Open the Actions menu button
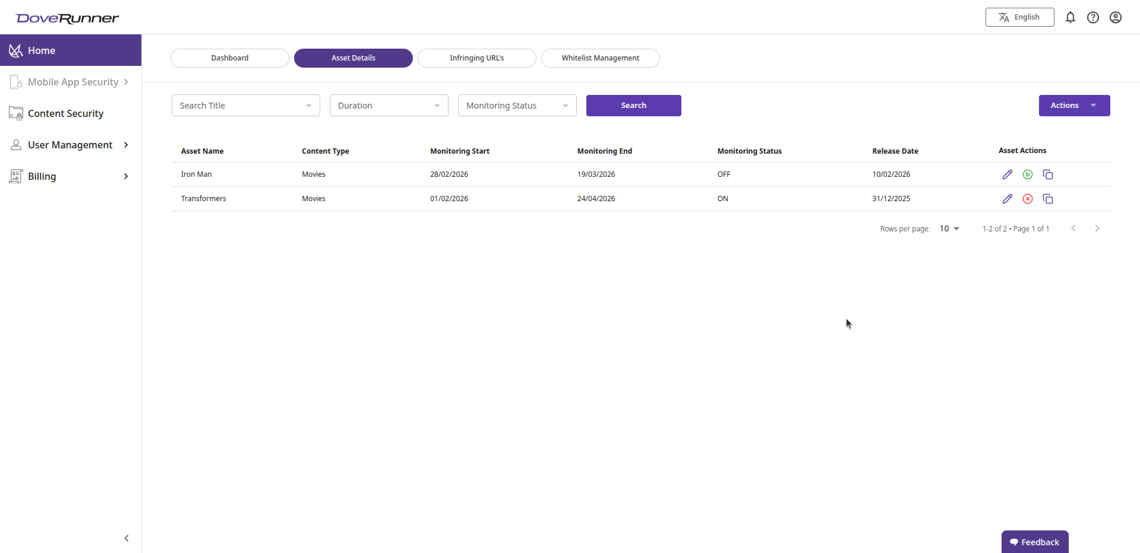The width and height of the screenshot is (1140, 553). point(1074,105)
